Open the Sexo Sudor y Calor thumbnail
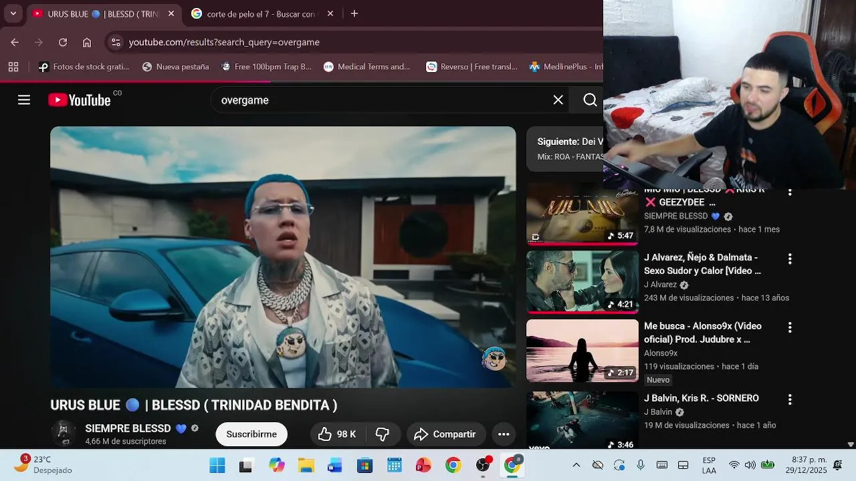The image size is (856, 481). tap(582, 281)
